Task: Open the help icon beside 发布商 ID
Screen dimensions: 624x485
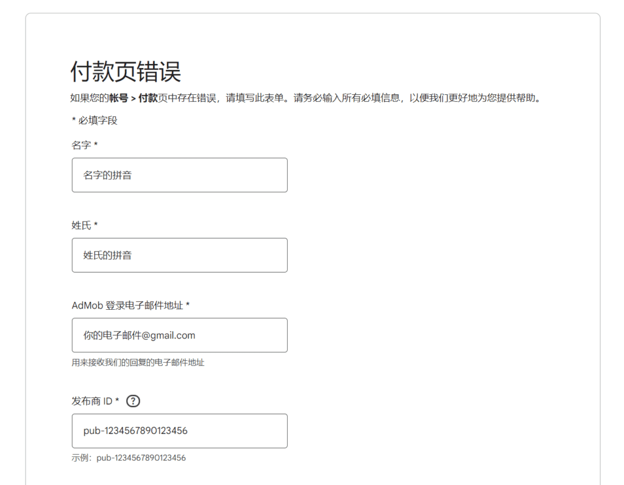Action: (x=133, y=401)
